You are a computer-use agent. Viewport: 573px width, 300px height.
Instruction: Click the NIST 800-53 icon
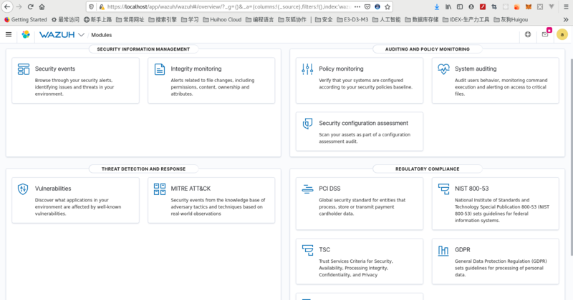coord(443,189)
